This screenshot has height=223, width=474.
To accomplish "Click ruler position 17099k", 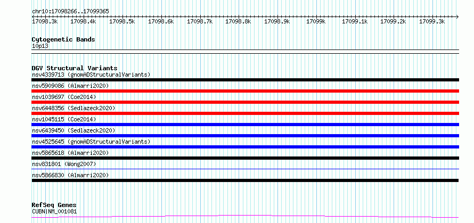I will pyautogui.click(x=316, y=21).
